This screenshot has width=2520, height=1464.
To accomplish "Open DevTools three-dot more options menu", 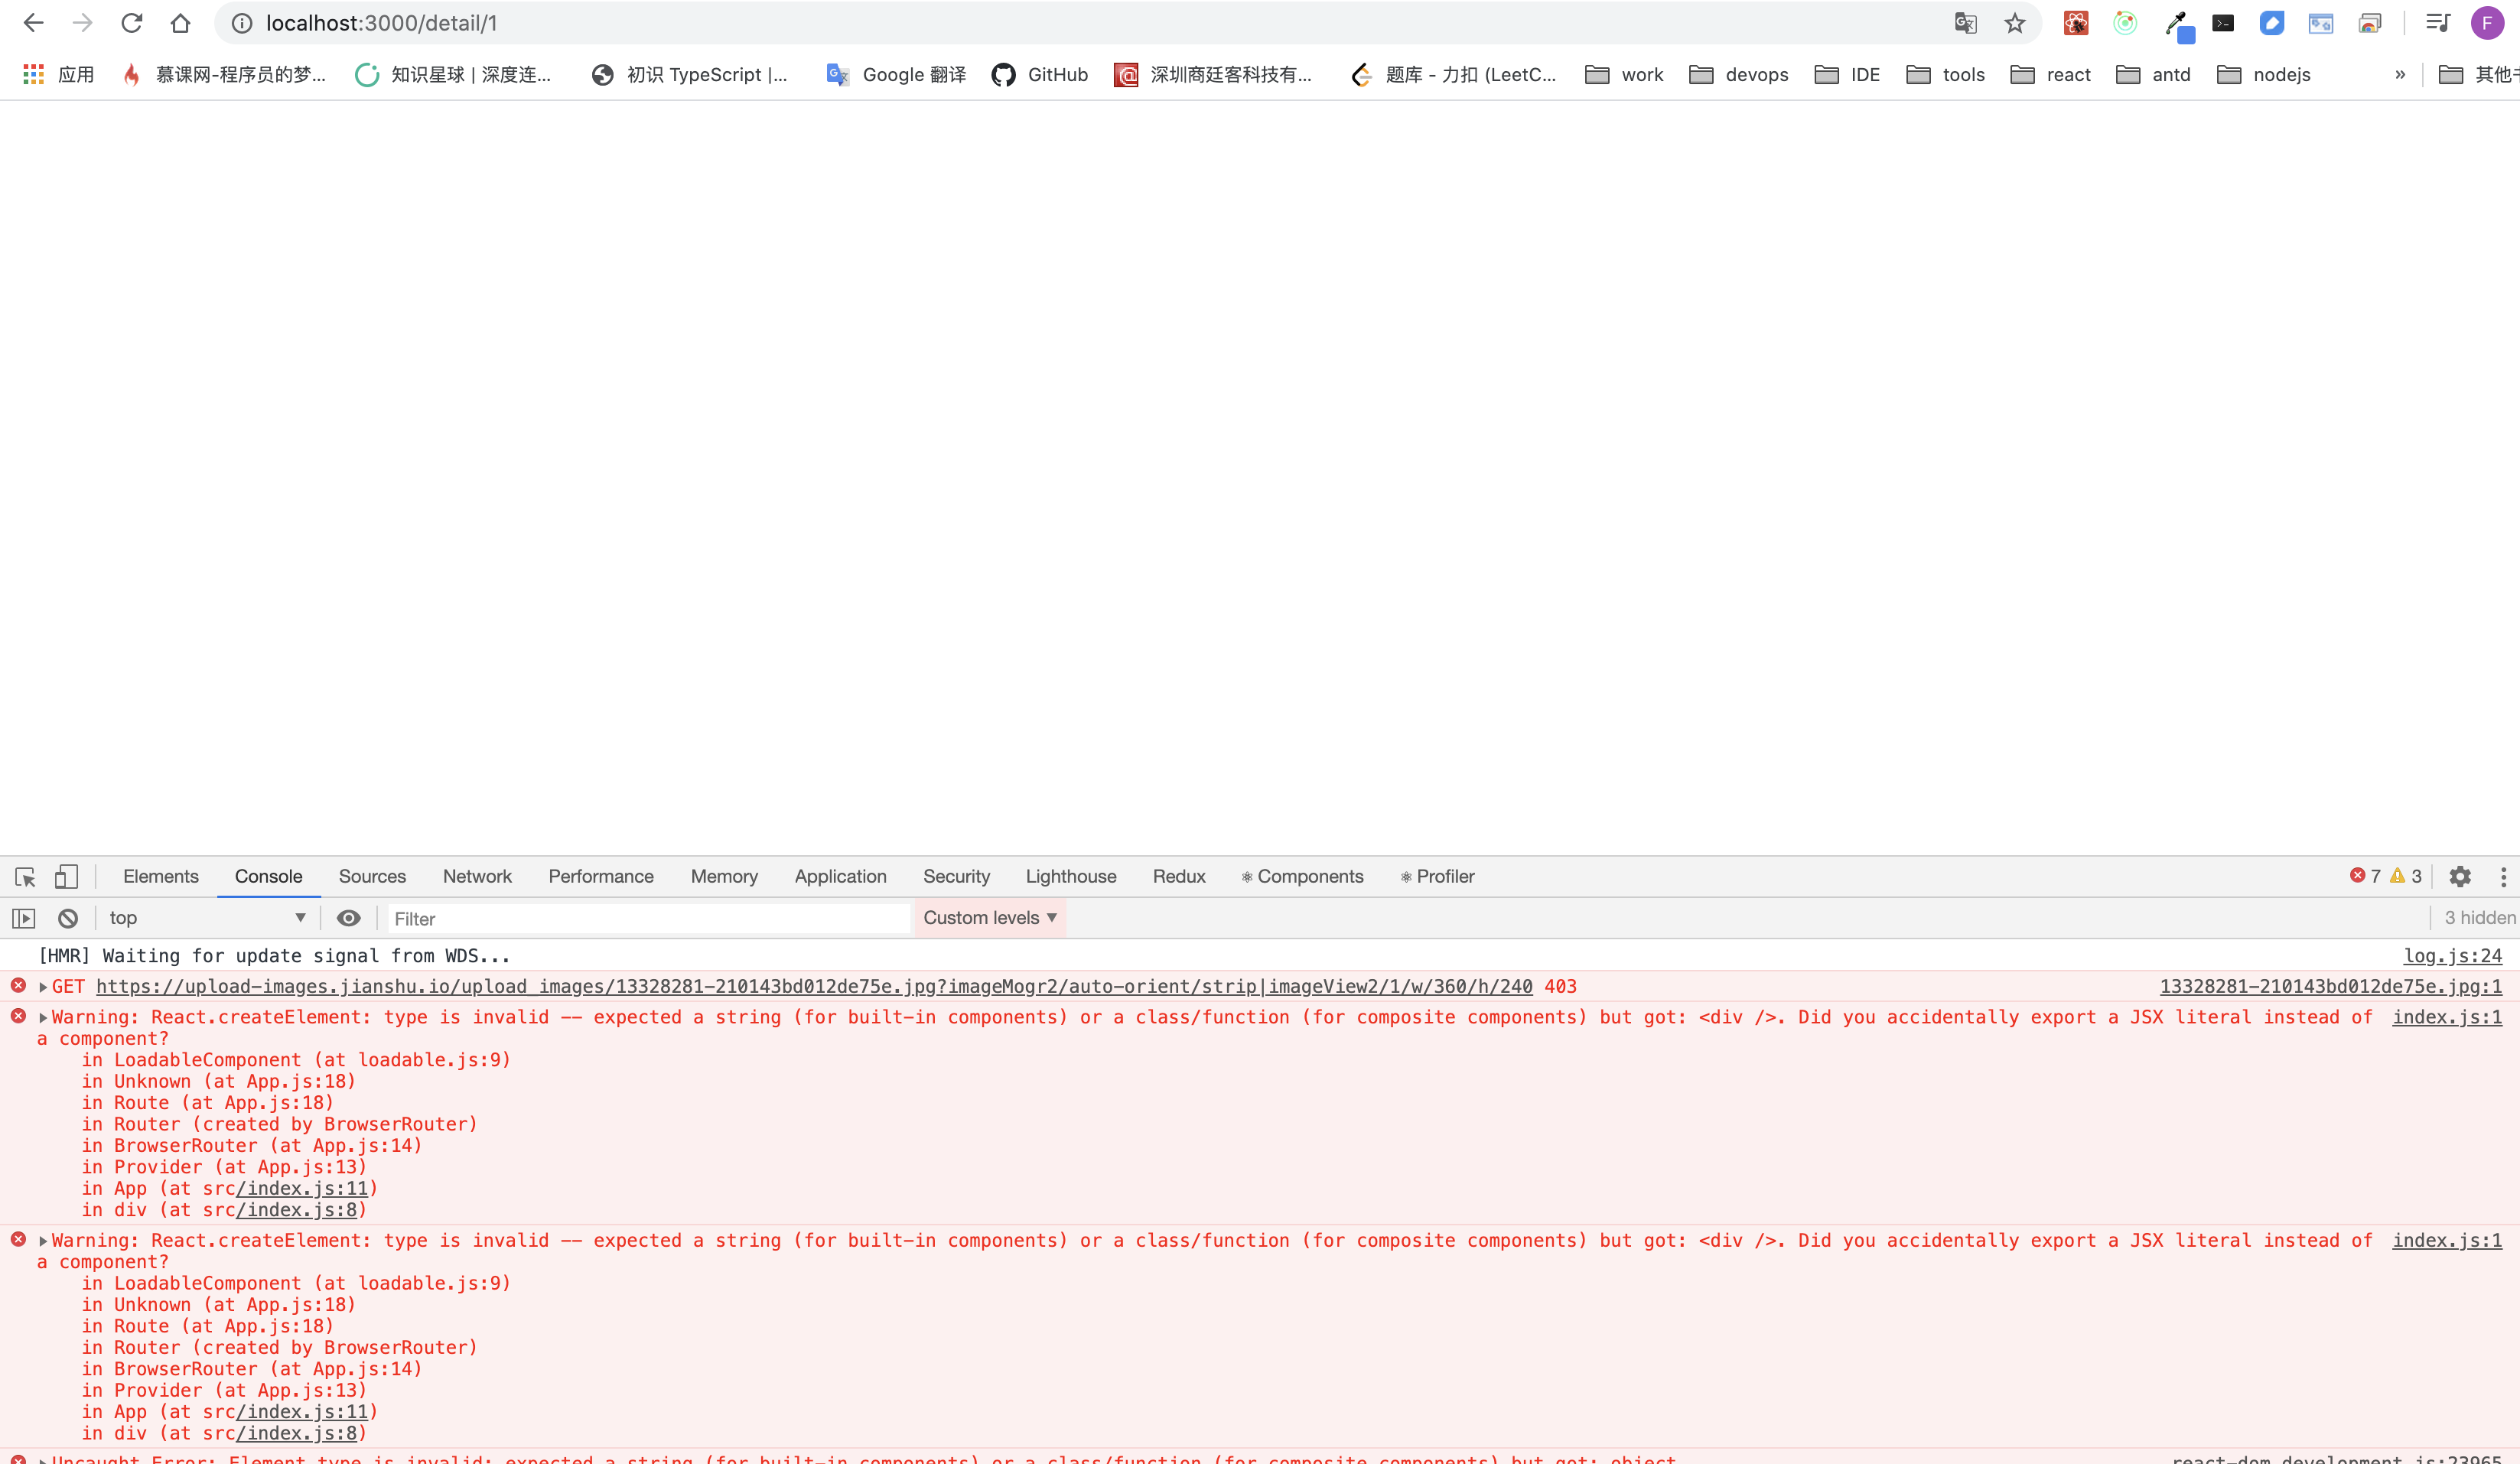I will pyautogui.click(x=2503, y=877).
